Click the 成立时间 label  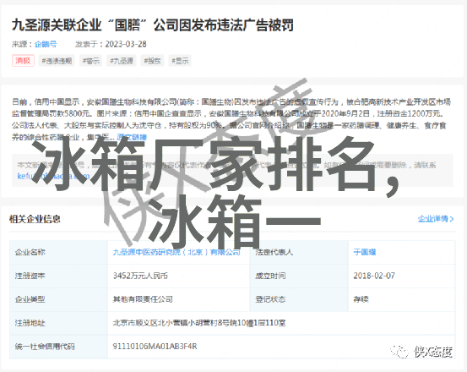[x=270, y=276]
